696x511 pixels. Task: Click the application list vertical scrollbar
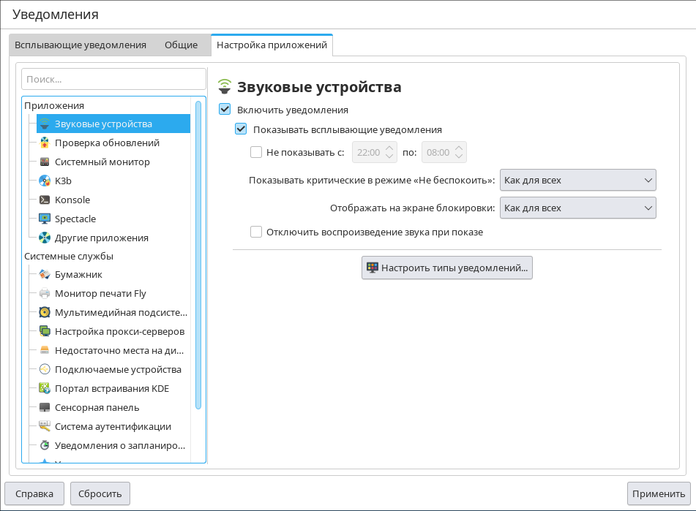198,256
